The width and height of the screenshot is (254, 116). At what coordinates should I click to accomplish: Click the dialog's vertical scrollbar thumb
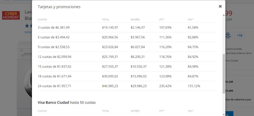coord(224,74)
